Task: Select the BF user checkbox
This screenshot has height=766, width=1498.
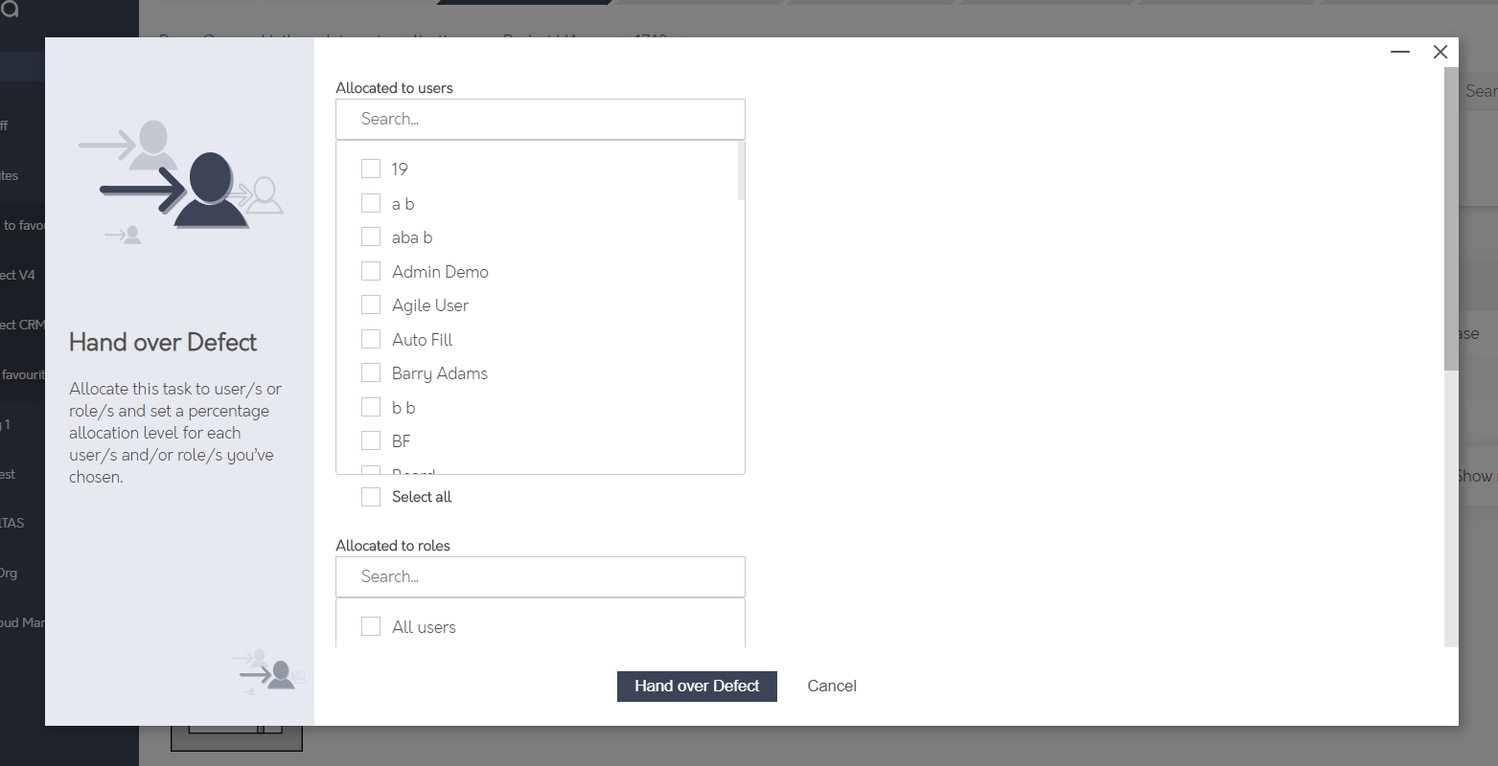Action: tap(371, 441)
